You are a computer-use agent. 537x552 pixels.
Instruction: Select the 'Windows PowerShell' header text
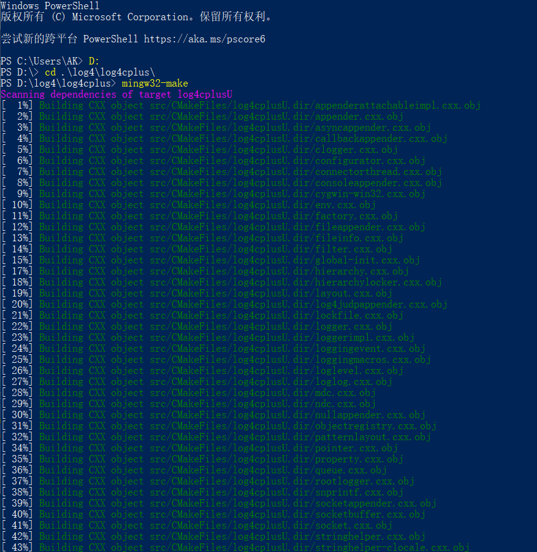click(49, 6)
